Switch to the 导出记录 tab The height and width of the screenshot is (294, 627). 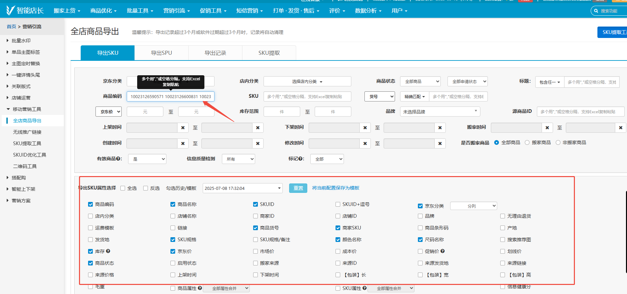215,53
